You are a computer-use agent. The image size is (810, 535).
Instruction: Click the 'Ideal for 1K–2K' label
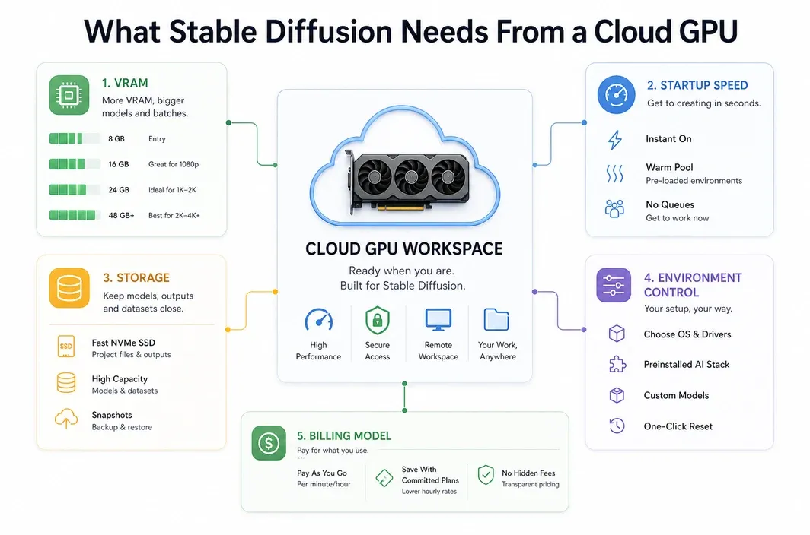pos(173,190)
